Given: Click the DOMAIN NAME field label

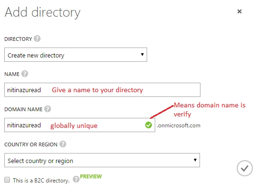Looking at the screenshot, I should pos(23,109).
